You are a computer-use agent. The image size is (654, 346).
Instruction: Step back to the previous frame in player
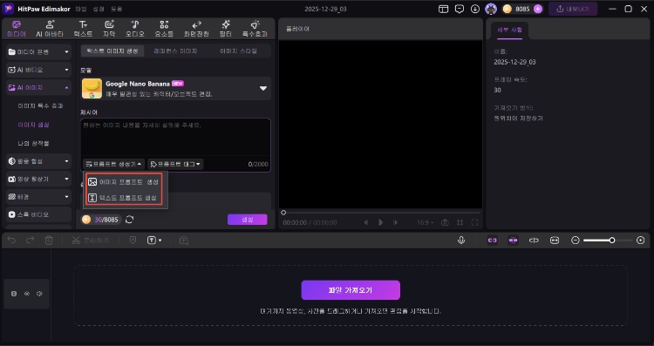(x=365, y=222)
